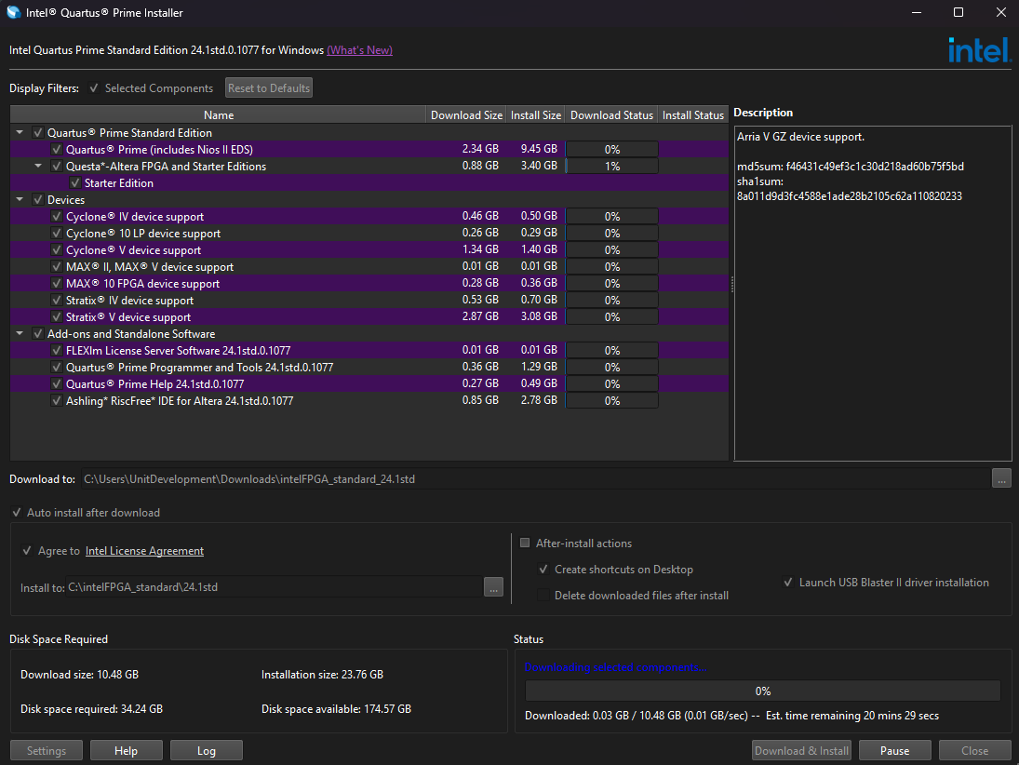Collapse the Questa-Altera FPGA editions node
Screen dimensions: 1019x765
(39, 167)
